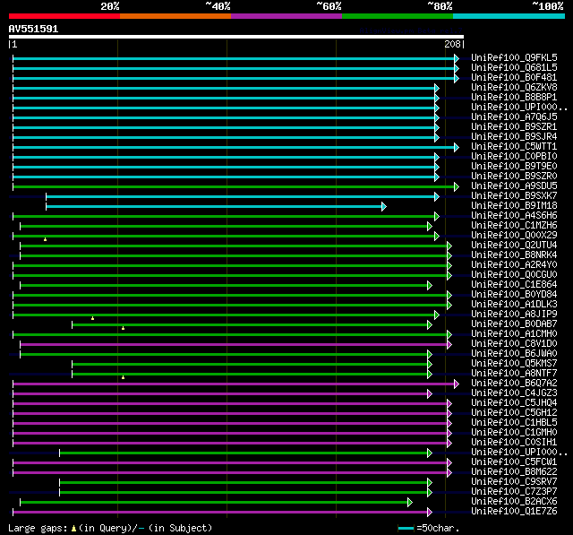Select the UniRef100_C1HBL5 label
The height and width of the screenshot is (535, 573).
click(x=514, y=423)
